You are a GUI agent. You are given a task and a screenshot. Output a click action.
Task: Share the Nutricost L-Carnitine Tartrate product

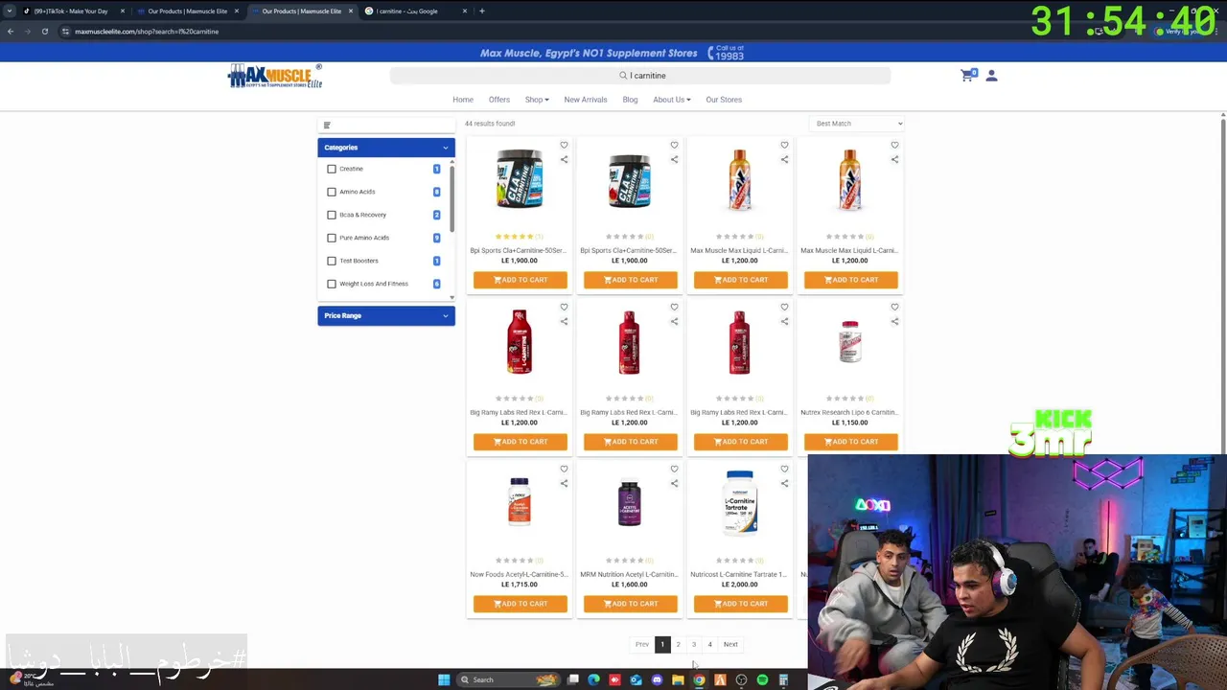pos(784,483)
